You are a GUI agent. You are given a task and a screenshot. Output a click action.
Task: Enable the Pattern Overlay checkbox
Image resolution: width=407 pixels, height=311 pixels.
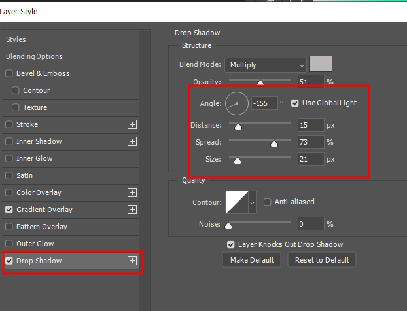(9, 227)
